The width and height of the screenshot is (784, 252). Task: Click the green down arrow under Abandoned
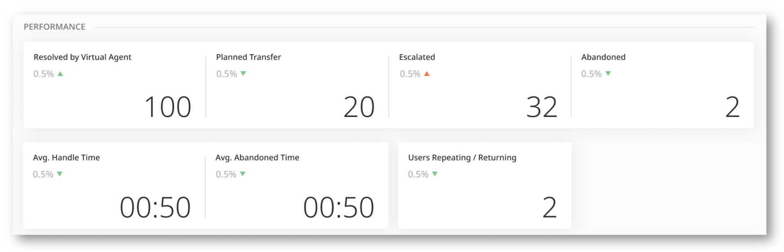click(608, 74)
